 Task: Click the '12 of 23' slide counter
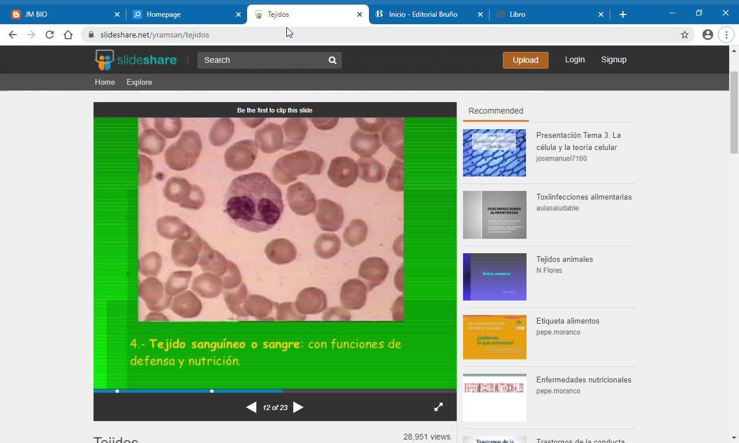(x=275, y=407)
